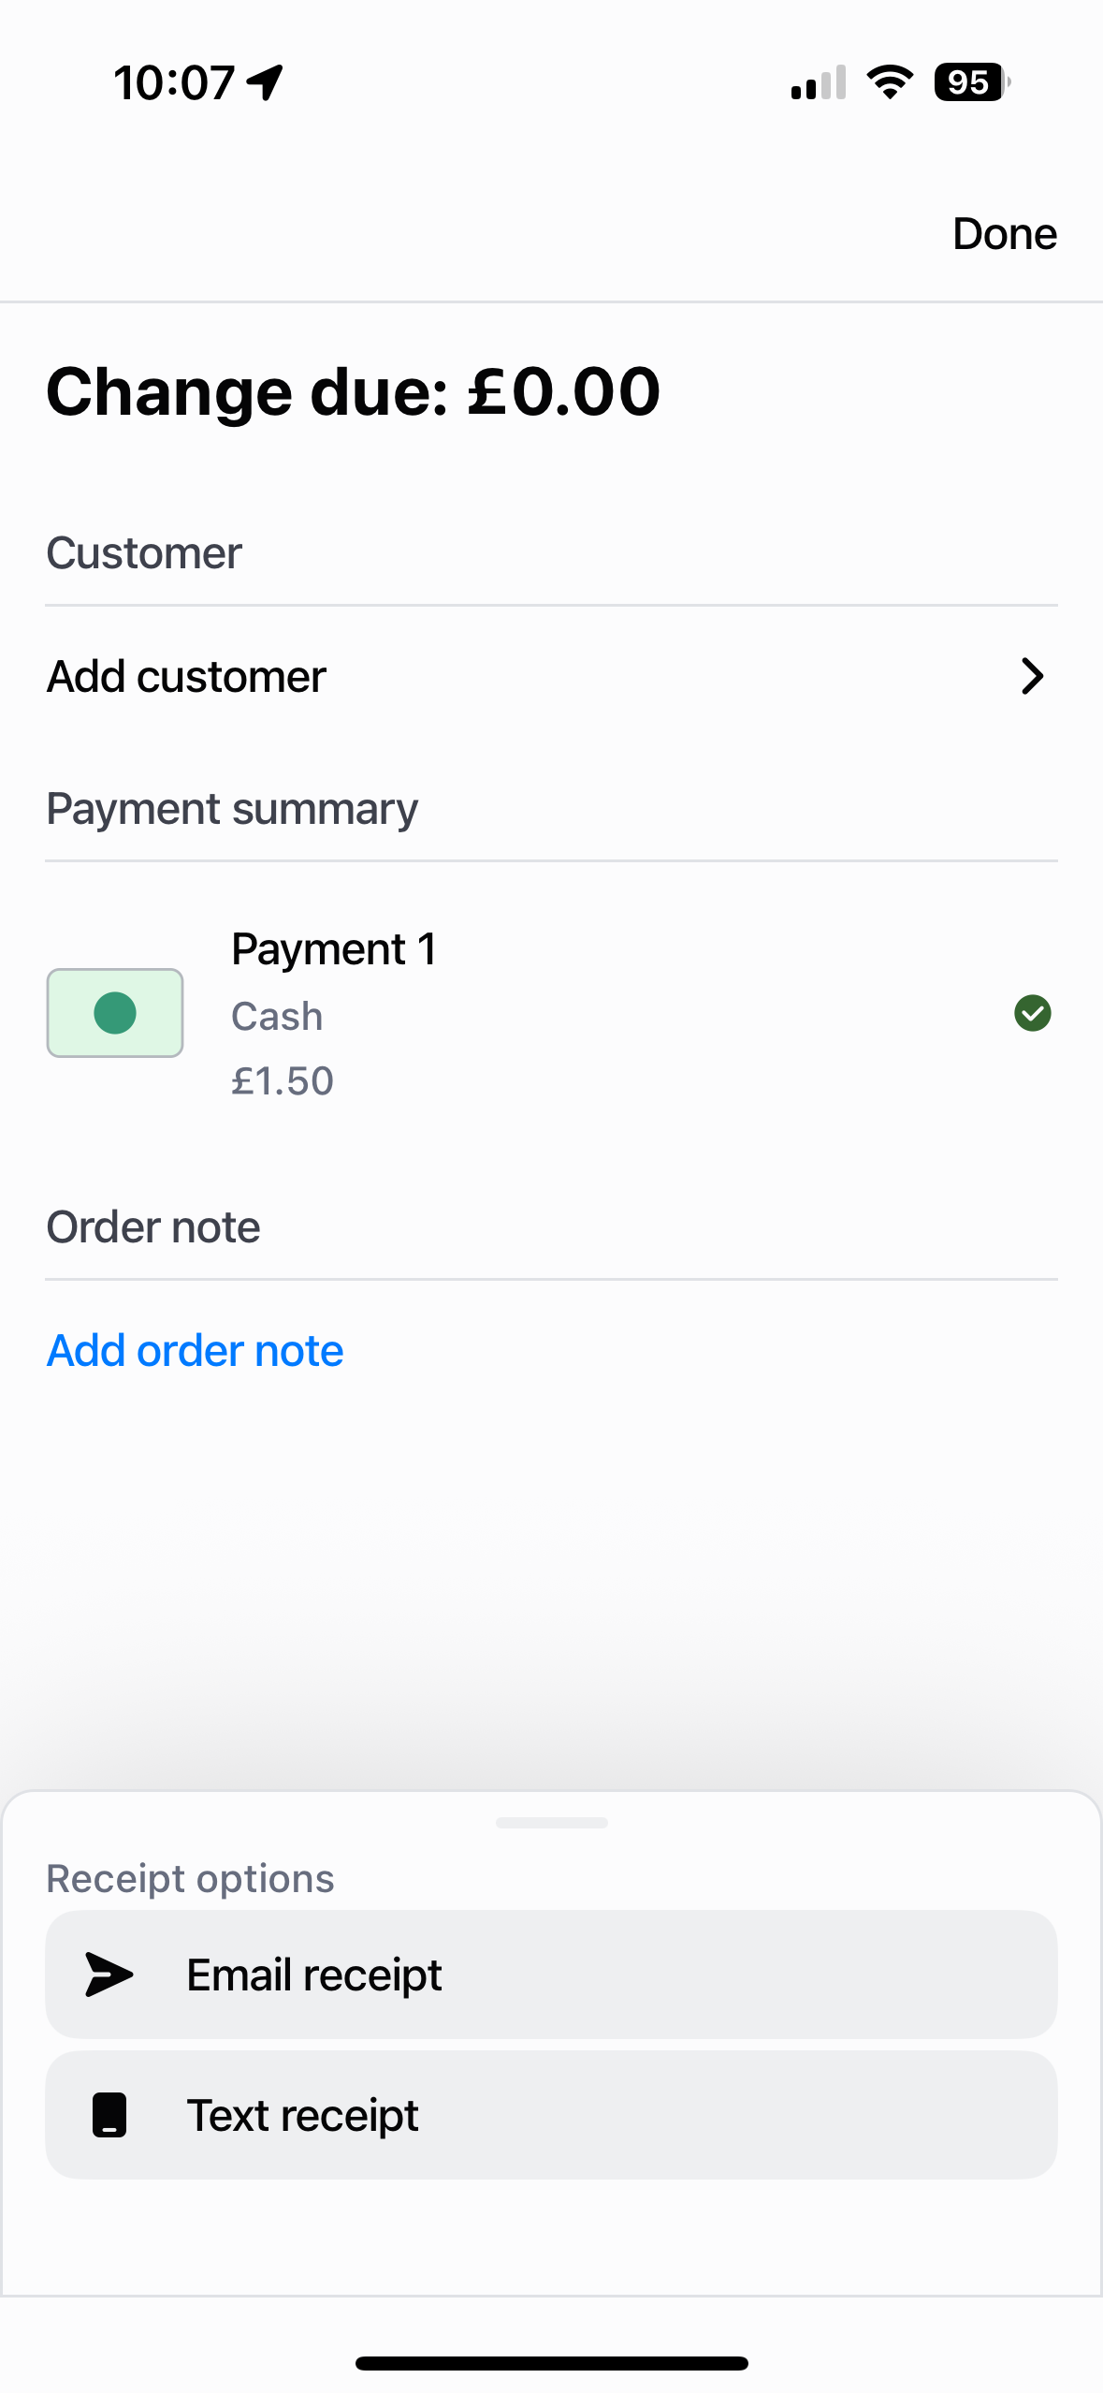Select the Email receipt option
Viewport: 1103px width, 2393px height.
point(551,1975)
